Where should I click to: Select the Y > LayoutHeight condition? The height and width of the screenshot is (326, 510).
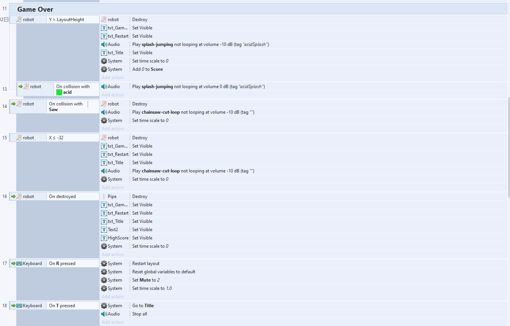point(67,20)
